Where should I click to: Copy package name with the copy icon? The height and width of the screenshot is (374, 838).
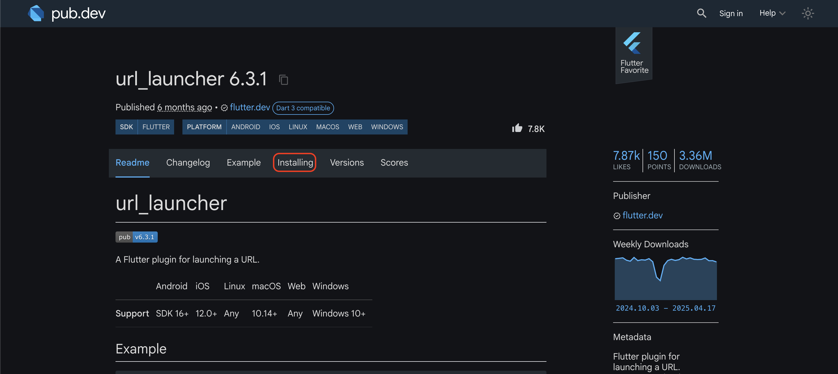coord(283,80)
